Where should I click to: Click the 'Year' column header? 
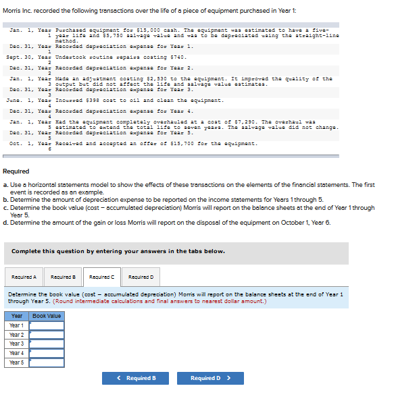coord(17,316)
